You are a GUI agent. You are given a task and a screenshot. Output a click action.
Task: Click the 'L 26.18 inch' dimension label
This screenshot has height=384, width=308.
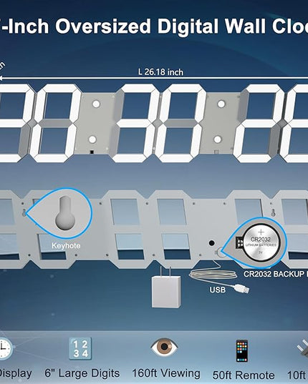coord(160,72)
